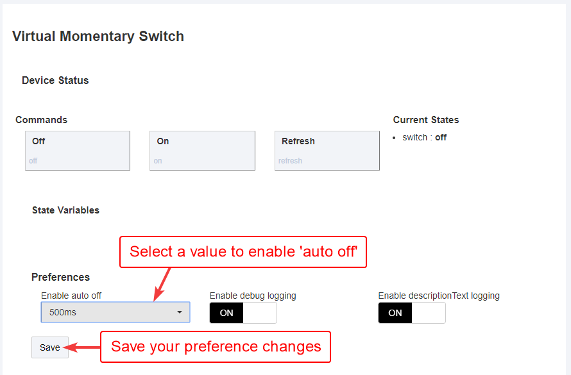Send the On command
Image resolution: width=571 pixels, height=375 pixels.
pos(202,151)
